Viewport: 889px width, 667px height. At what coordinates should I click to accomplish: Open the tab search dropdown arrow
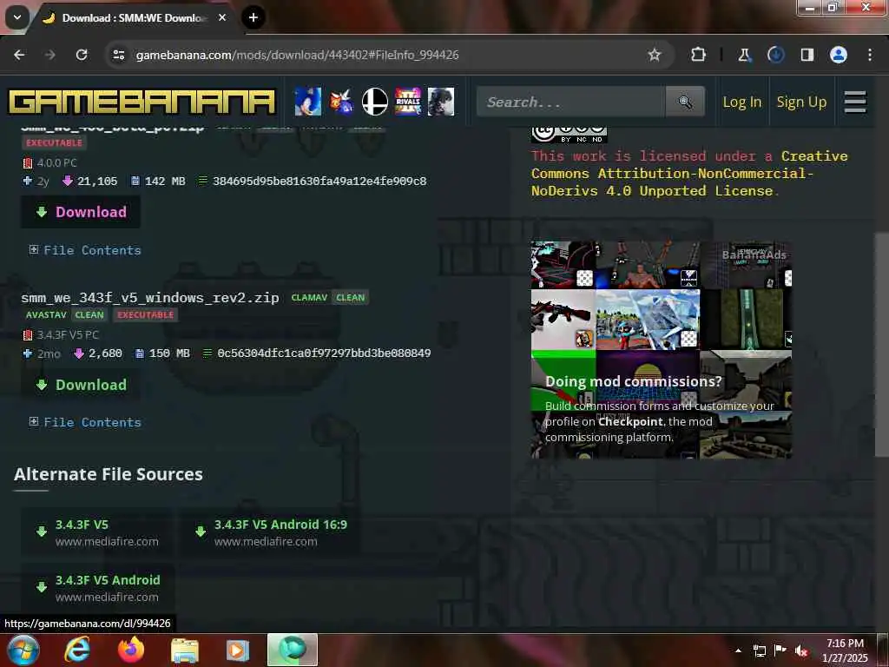pos(17,17)
